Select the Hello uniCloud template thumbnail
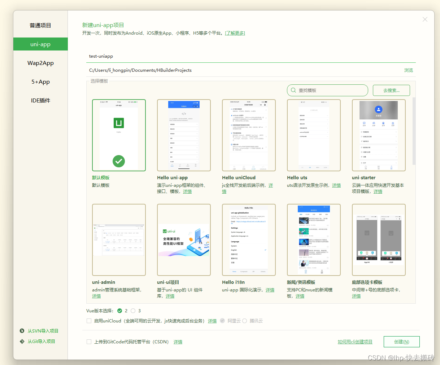Viewport: 440px width, 365px height. click(249, 135)
